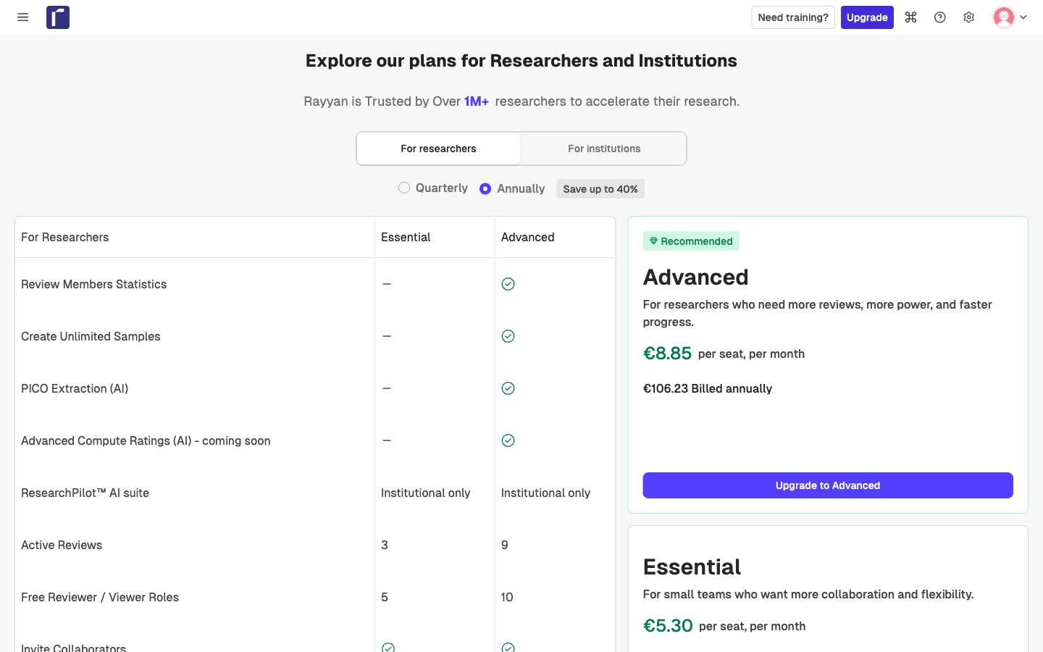Image resolution: width=1043 pixels, height=652 pixels.
Task: Click the Create Unlimited Samples row label
Action: [91, 336]
